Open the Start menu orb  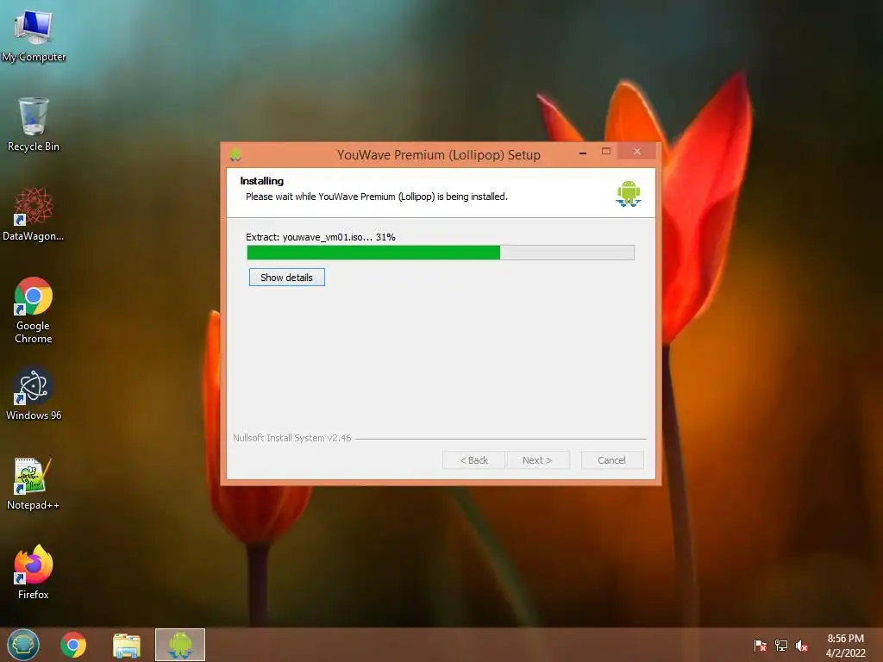[23, 645]
